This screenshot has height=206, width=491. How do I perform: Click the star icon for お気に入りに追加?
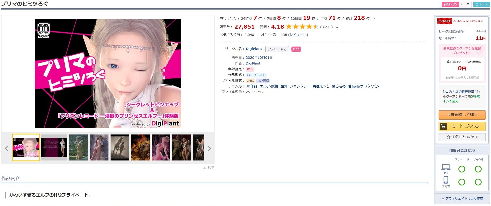(448, 137)
